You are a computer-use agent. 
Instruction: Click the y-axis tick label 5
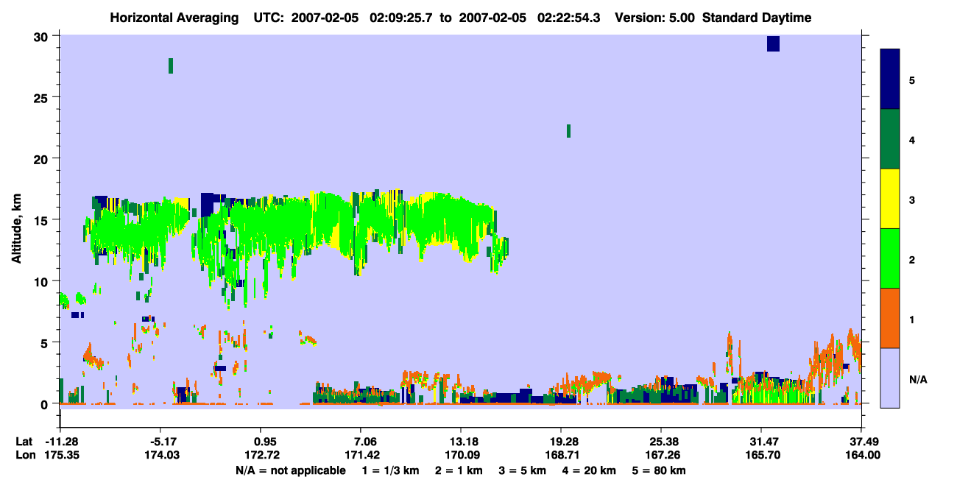click(46, 342)
